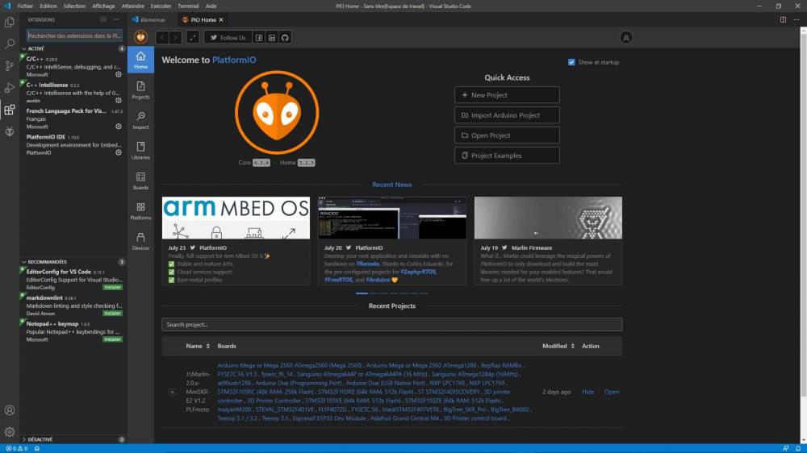Click first news carousel page indicator

pyautogui.click(x=362, y=293)
